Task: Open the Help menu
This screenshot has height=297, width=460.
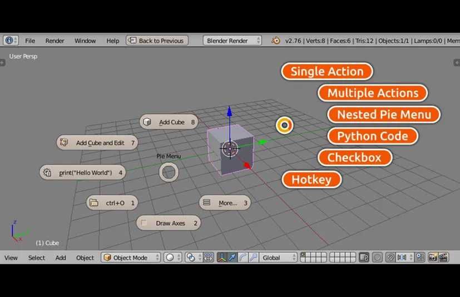Action: coord(113,41)
